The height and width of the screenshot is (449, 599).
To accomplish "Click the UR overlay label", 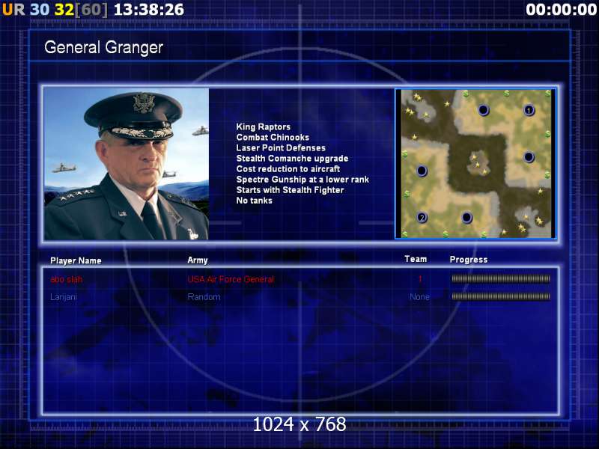I will tap(13, 10).
